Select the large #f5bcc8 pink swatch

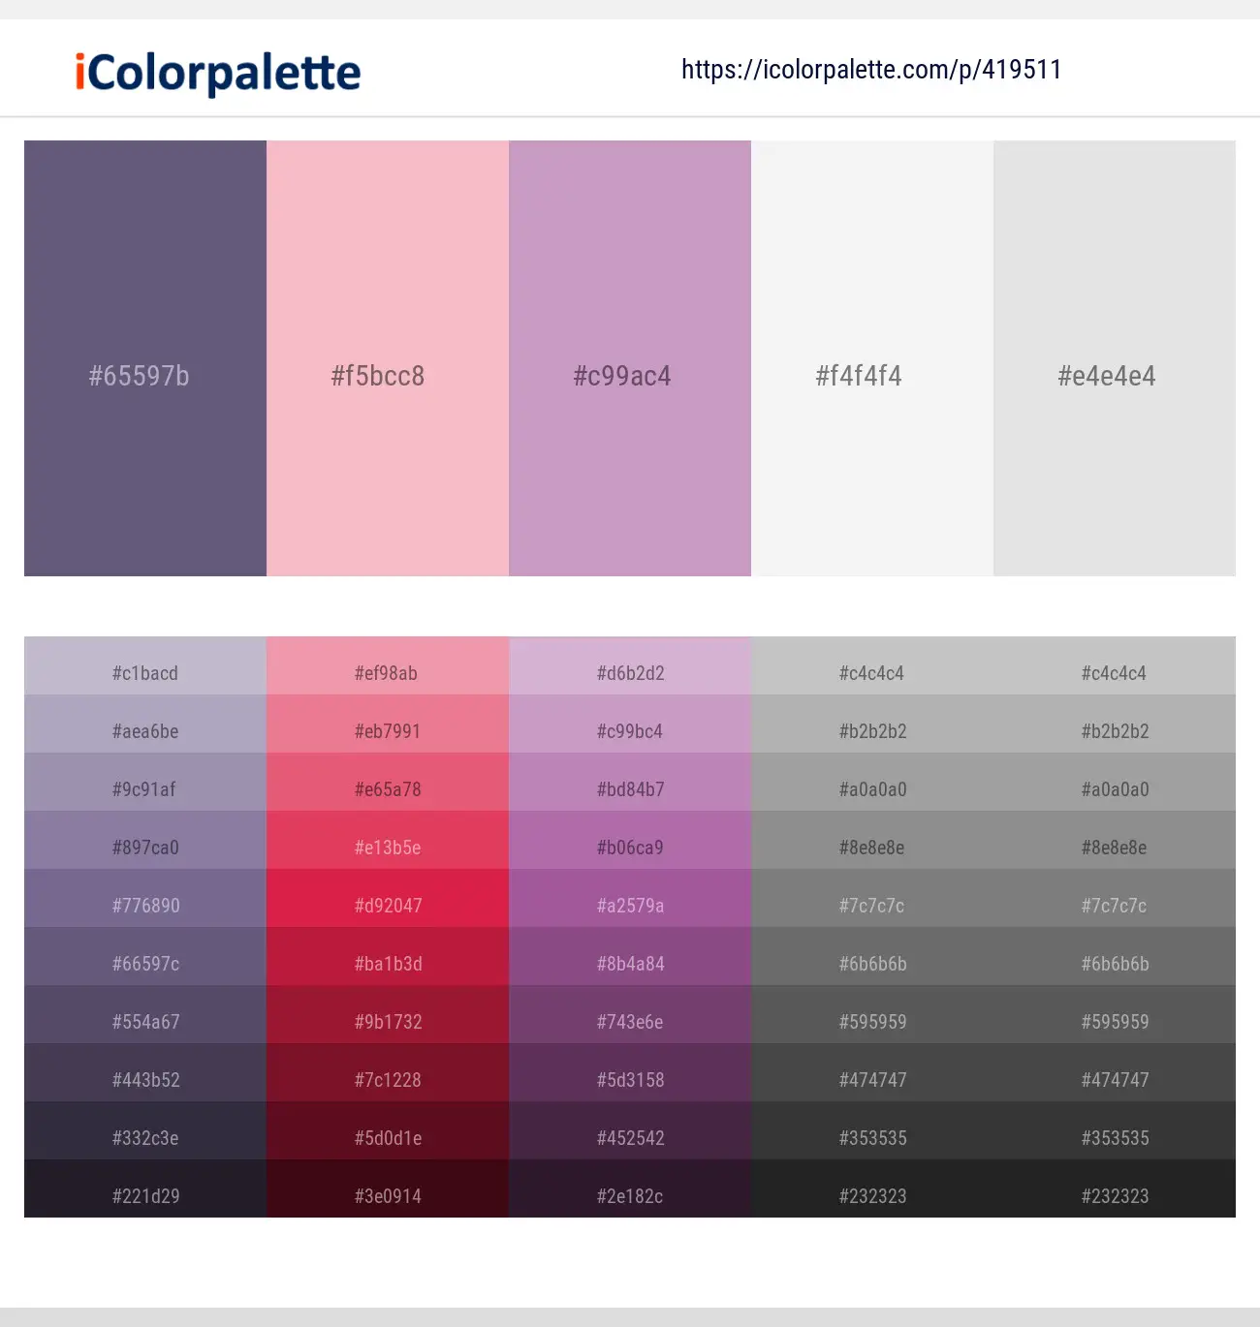[x=388, y=358]
